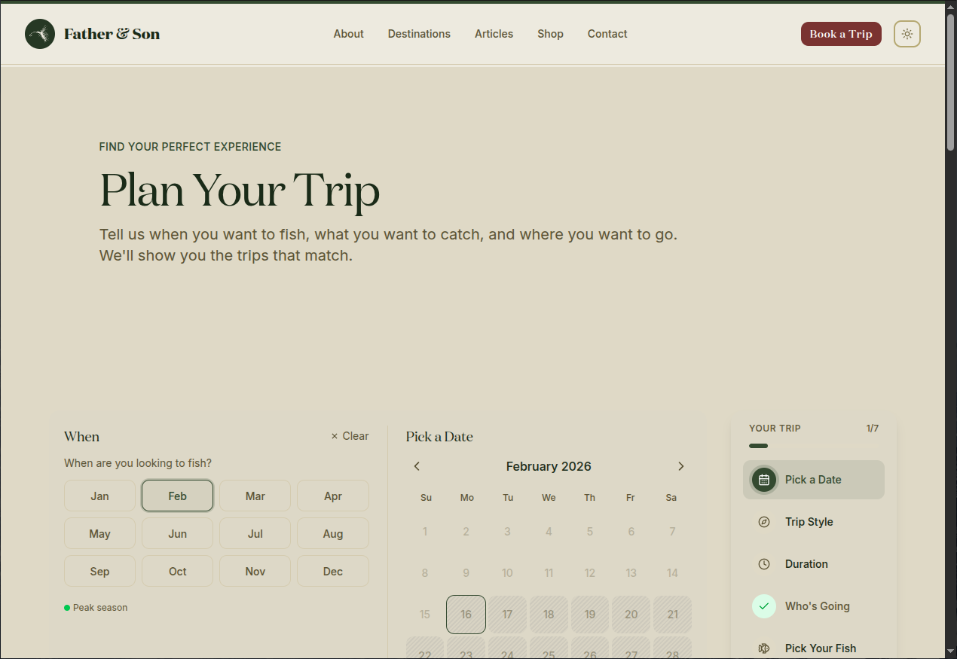Viewport: 957px width, 659px height.
Task: Advance to March using the right chevron
Action: tap(680, 466)
